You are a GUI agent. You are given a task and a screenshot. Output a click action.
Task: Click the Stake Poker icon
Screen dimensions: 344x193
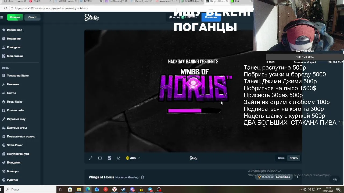[4, 145]
